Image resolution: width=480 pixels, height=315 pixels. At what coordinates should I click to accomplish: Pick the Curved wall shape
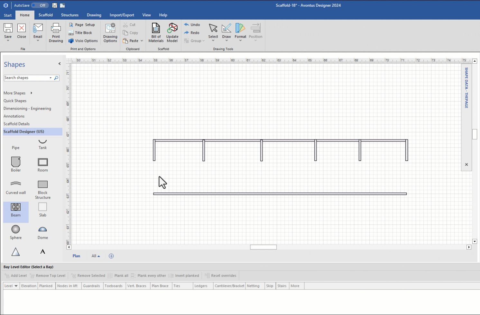16,184
